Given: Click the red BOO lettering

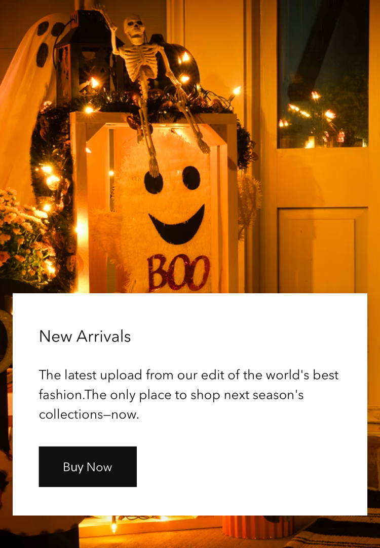Looking at the screenshot, I should pyautogui.click(x=178, y=272).
